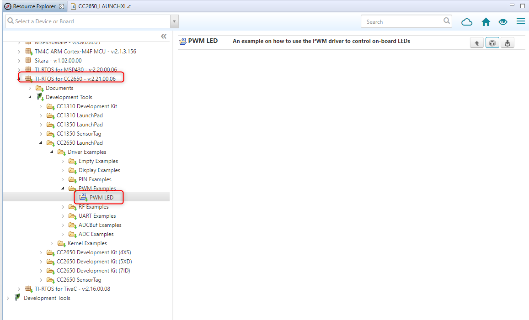Click the PWM LED title in details pane
The height and width of the screenshot is (320, 529).
point(203,41)
